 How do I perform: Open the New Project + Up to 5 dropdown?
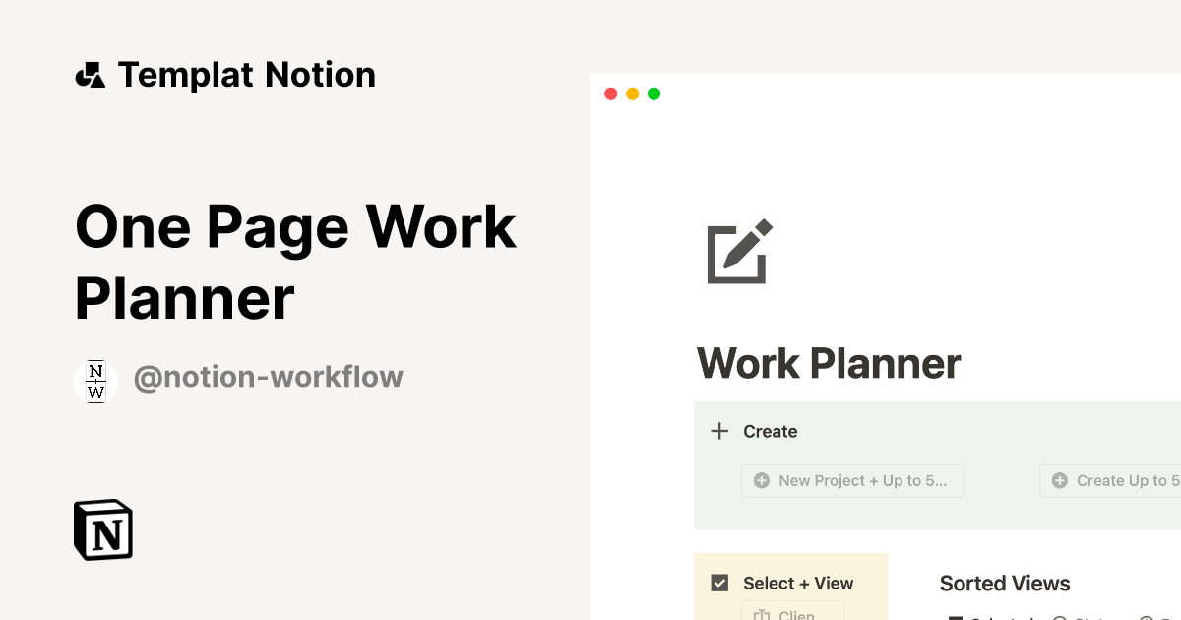point(852,480)
